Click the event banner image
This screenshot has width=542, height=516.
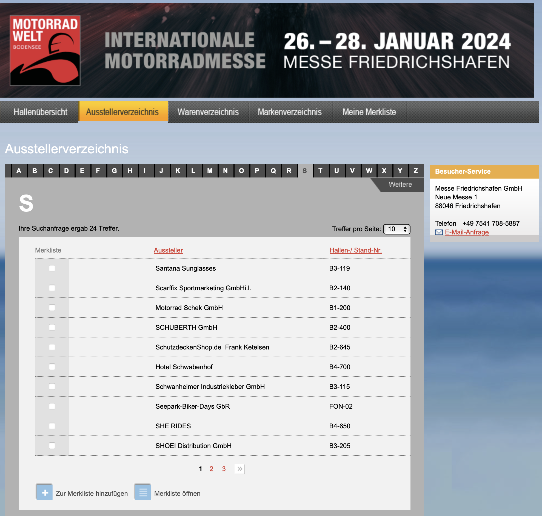point(267,50)
